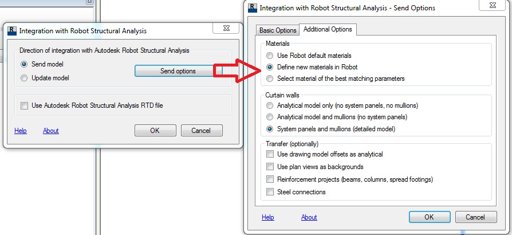This screenshot has height=235, width=512.
Task: Enable Use plan views as backgrounds
Action: 270,167
